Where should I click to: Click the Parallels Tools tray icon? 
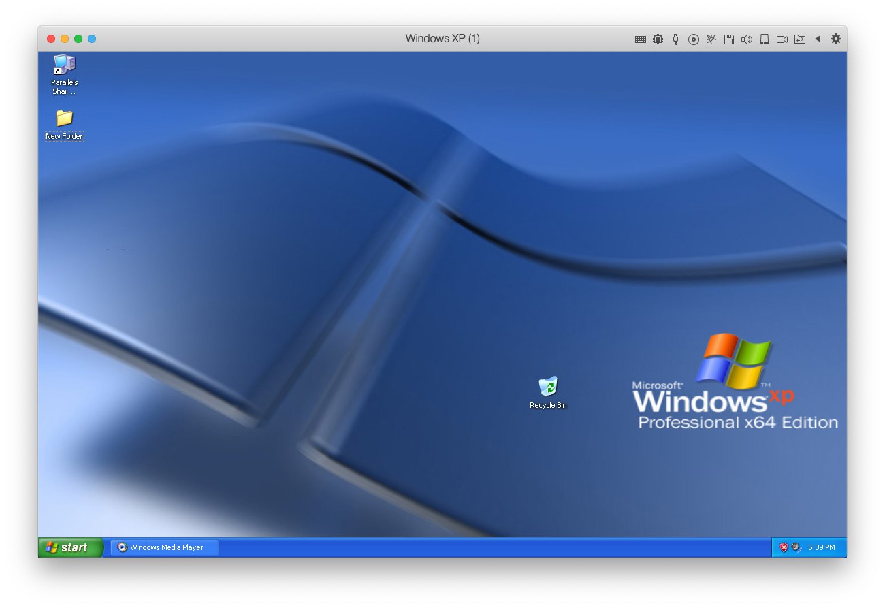(x=796, y=547)
